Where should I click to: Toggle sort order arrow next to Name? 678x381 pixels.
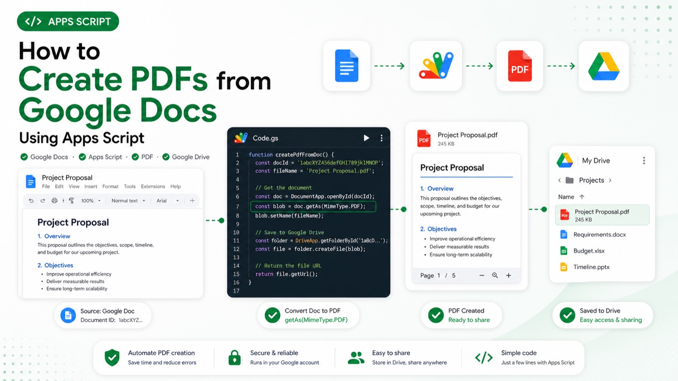582,197
